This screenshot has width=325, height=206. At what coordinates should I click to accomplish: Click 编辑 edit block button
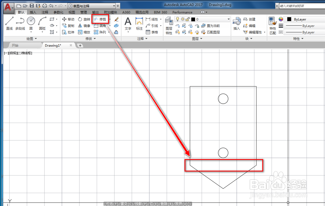(249, 26)
